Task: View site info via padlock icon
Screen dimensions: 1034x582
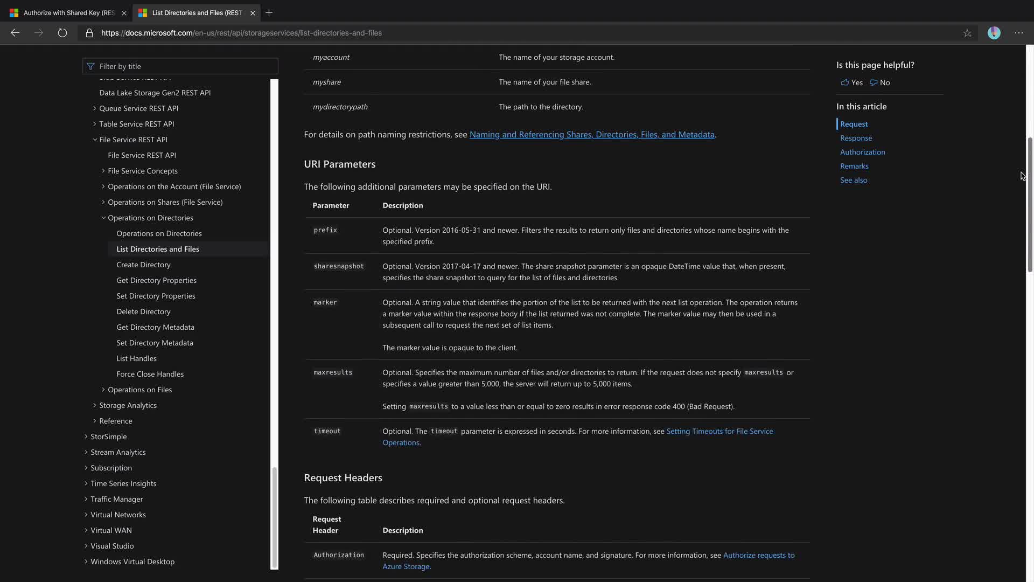Action: pos(89,33)
